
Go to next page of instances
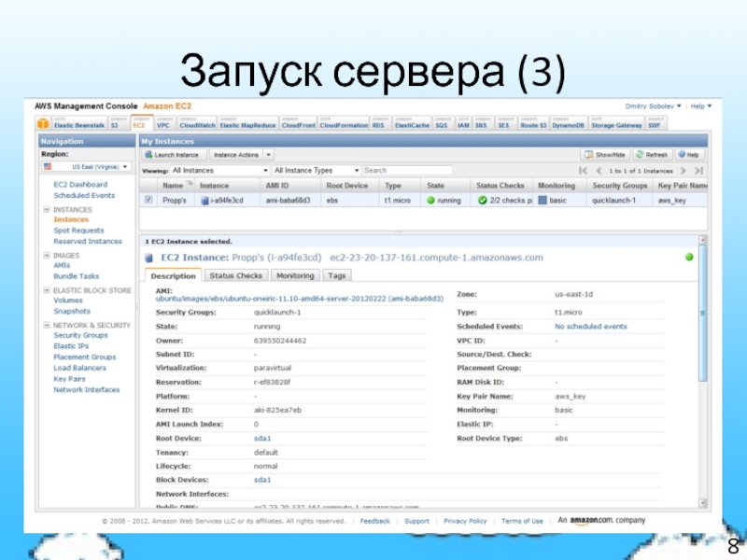(684, 171)
